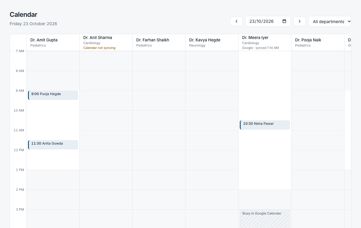This screenshot has width=361, height=228.
Task: Click Dr. Pooja Naik column header
Action: coord(318,43)
